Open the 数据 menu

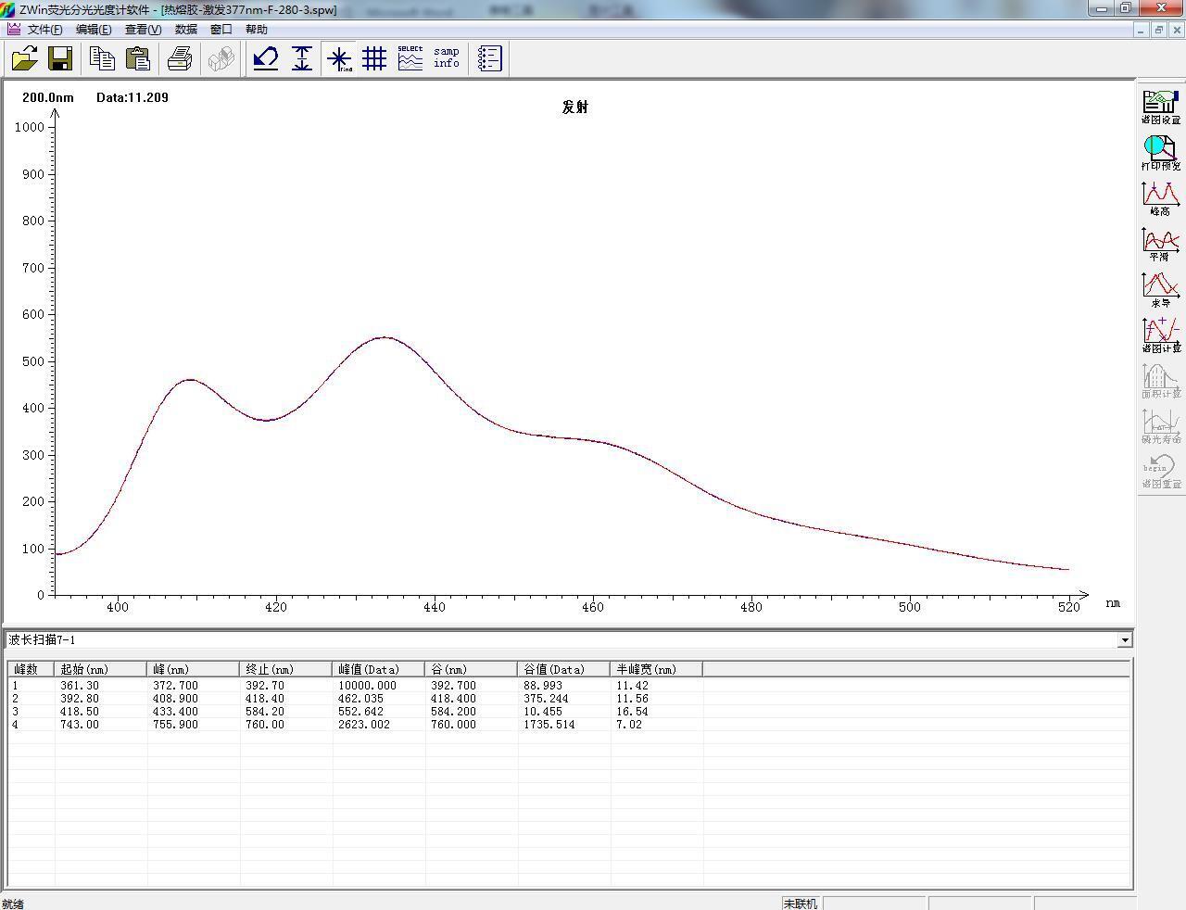185,30
